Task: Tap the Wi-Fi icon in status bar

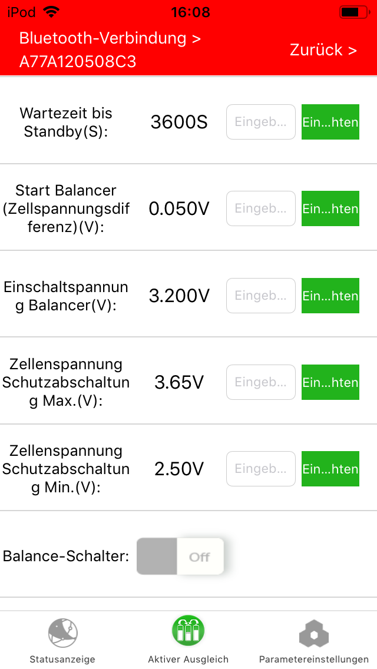Action: click(52, 12)
